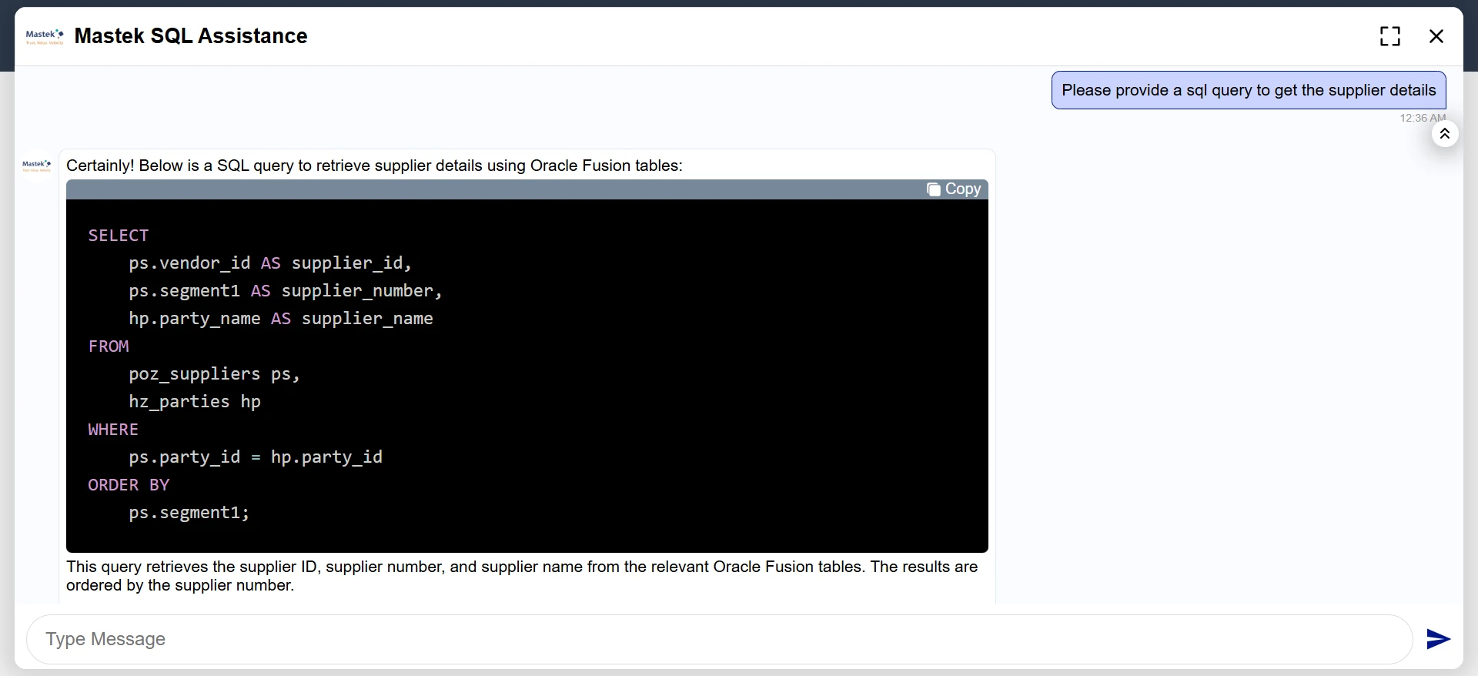Click the Mastek logo in header
Viewport: 1478px width, 676px height.
tap(45, 36)
